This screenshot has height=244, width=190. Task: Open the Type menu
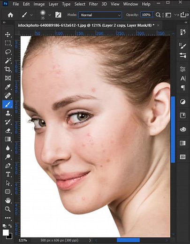(x=66, y=4)
